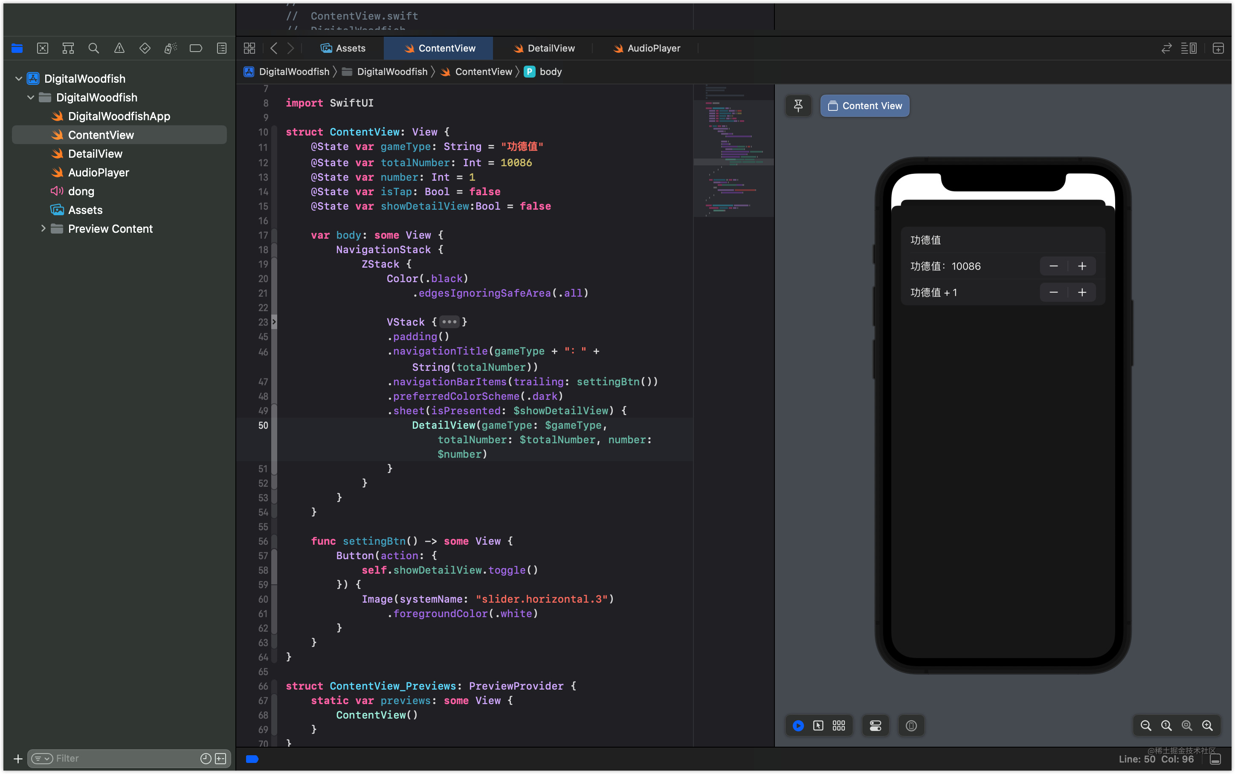The image size is (1235, 774).
Task: Adjust editor options icon
Action: pos(1189,48)
